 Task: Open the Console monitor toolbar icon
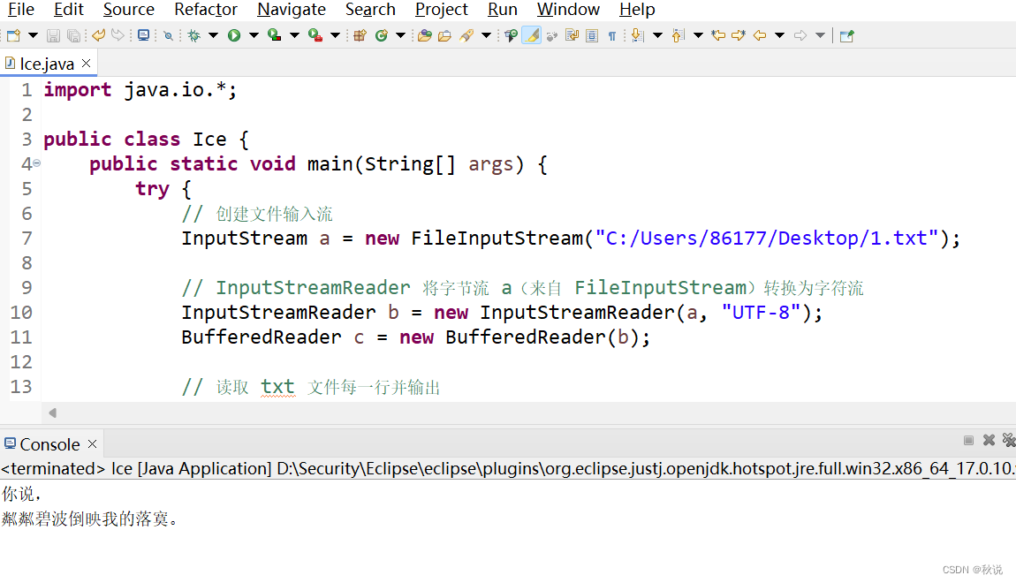click(144, 35)
